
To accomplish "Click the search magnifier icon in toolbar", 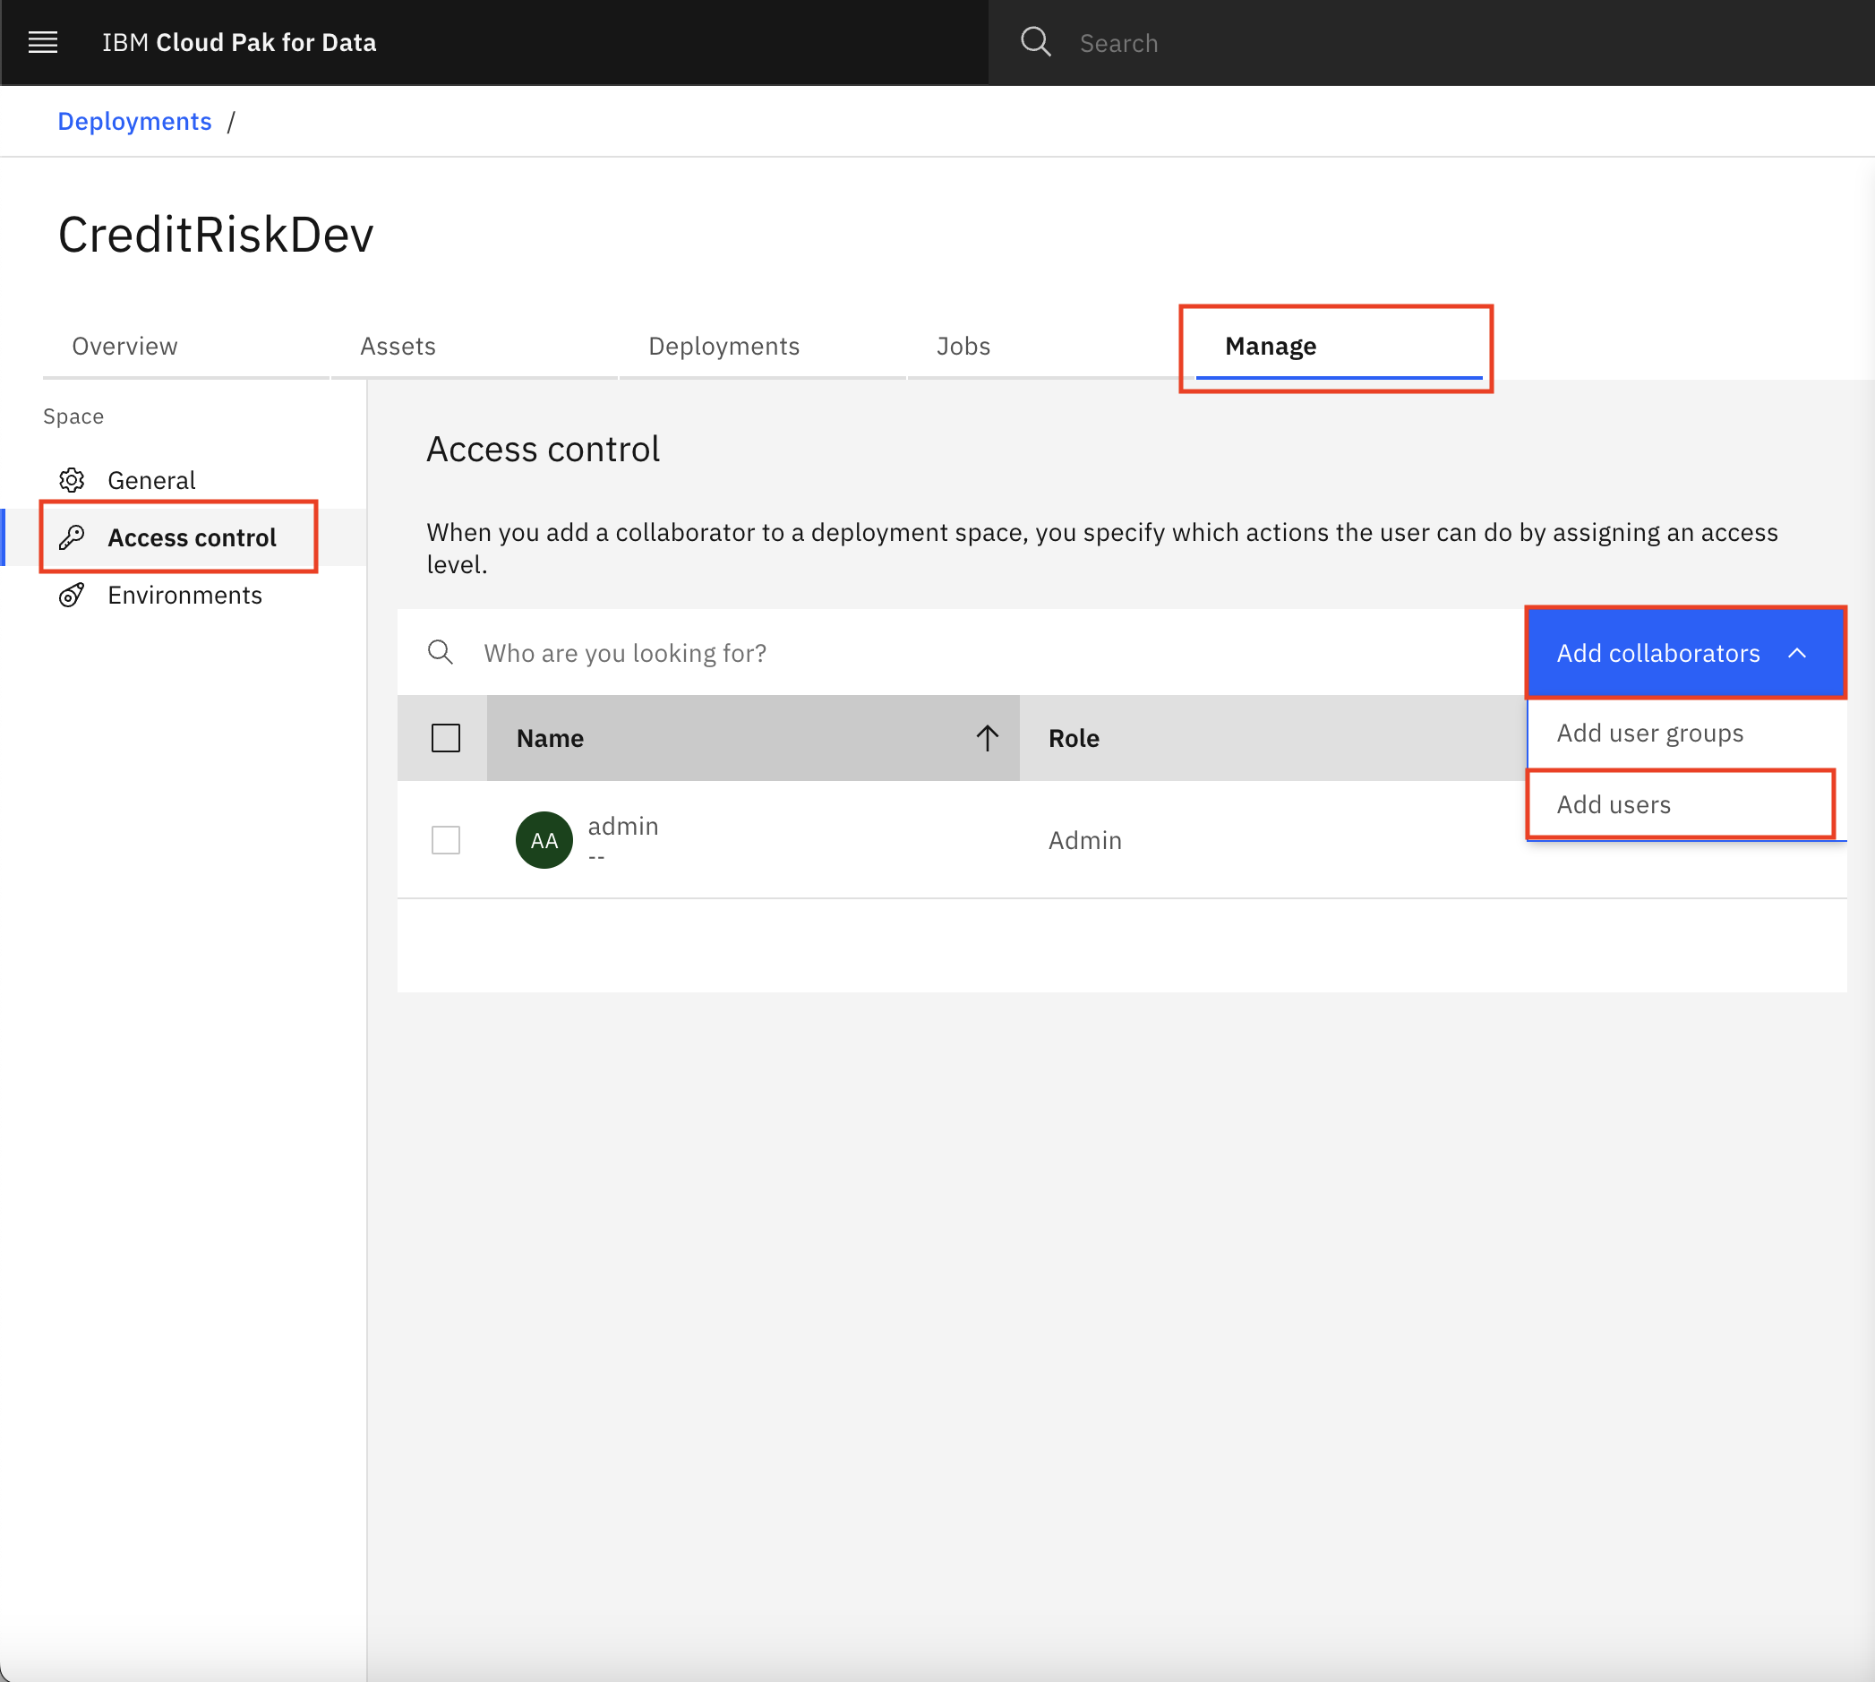I will tap(1037, 42).
